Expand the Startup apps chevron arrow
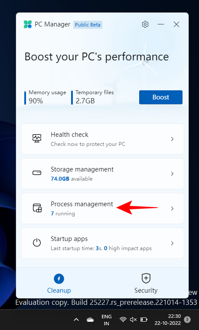 [172, 243]
